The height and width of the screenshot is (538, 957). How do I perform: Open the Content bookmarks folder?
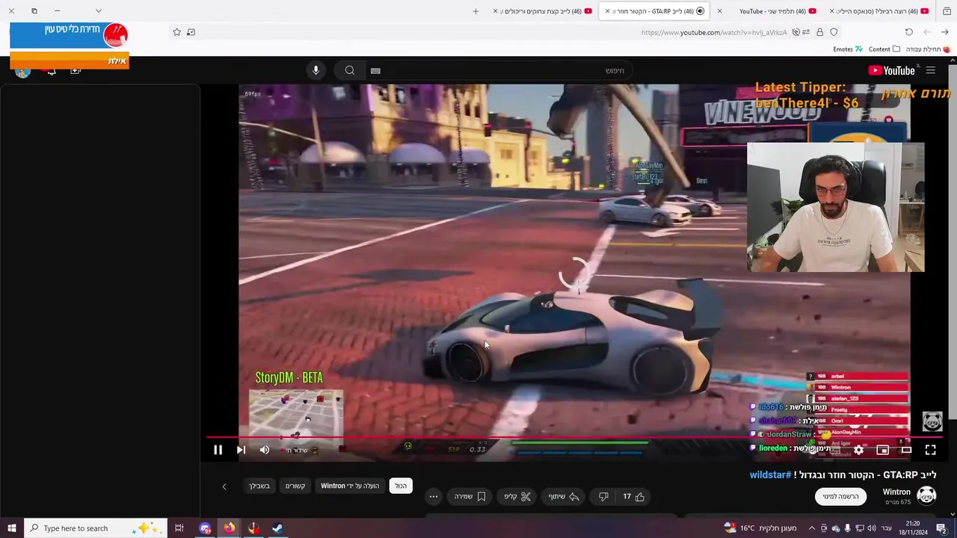pyautogui.click(x=884, y=49)
